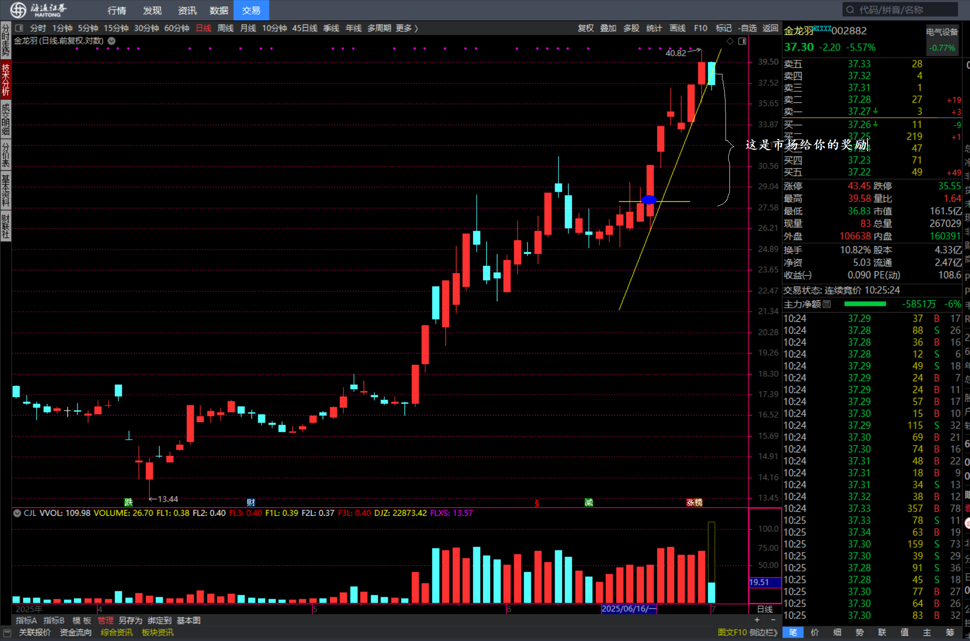Click -自选 to remove from watchlist
This screenshot has width=970, height=641.
click(747, 28)
